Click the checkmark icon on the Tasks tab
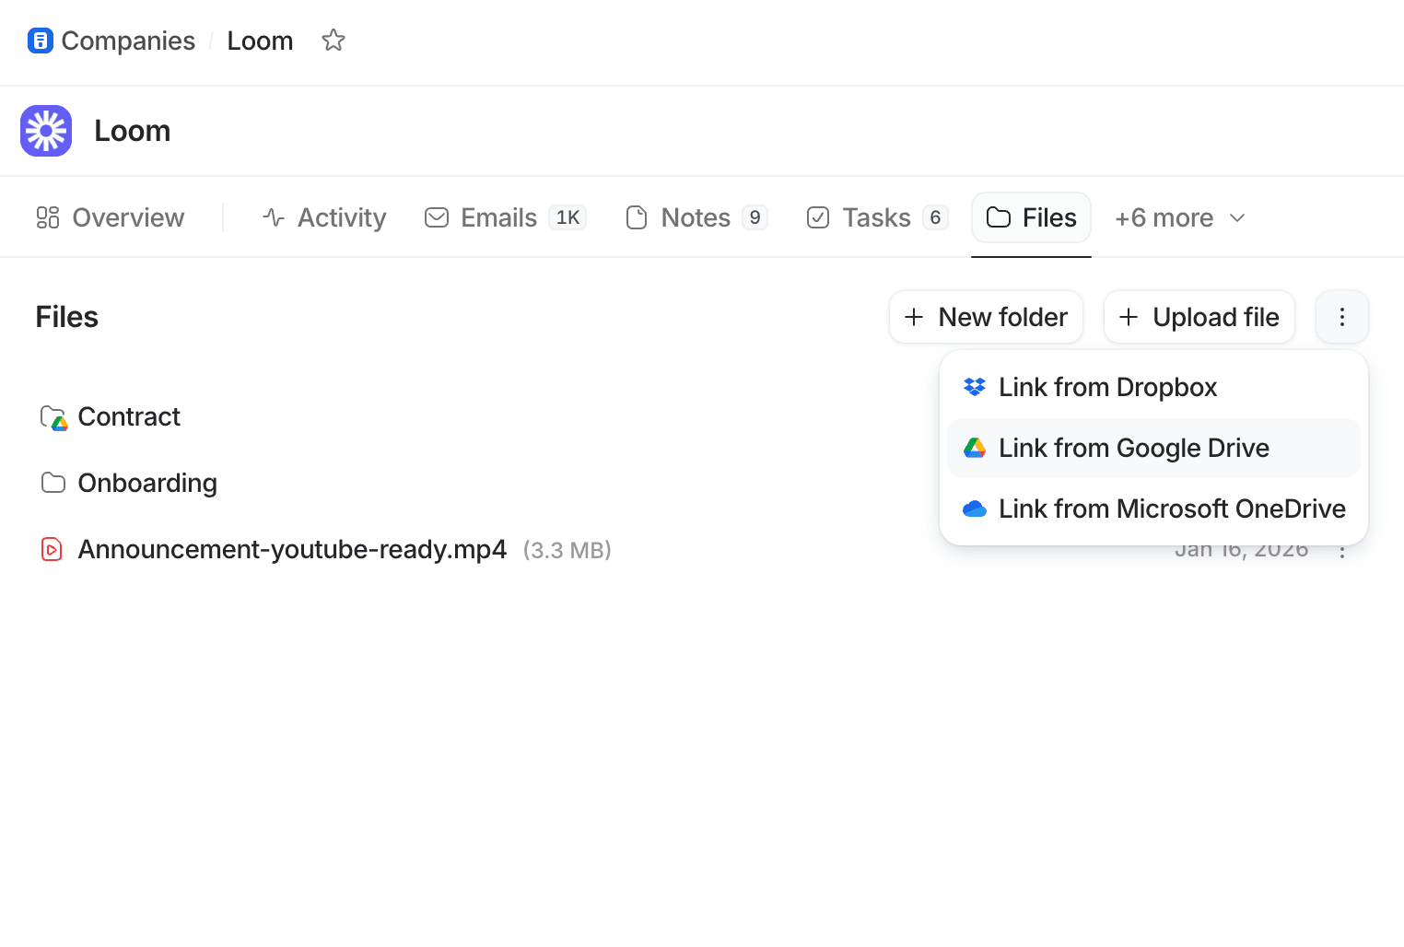 pyautogui.click(x=818, y=217)
